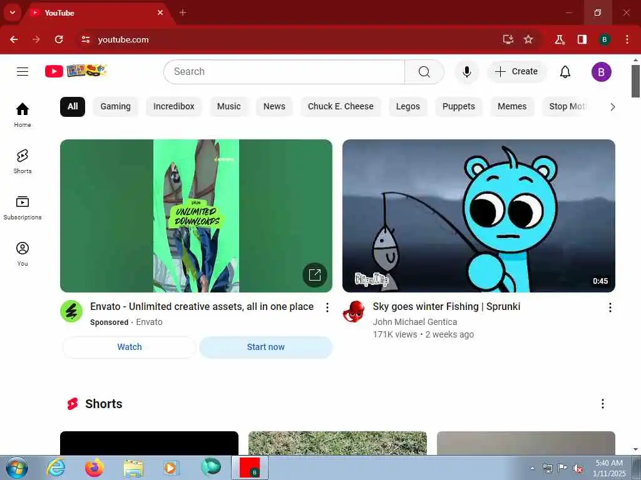Go to Home in sidebar

(23, 115)
